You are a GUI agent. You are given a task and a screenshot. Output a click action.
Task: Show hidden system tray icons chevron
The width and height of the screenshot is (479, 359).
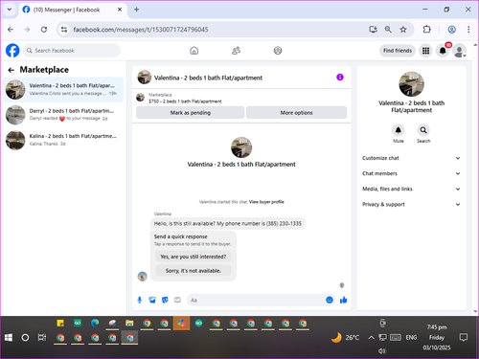coord(371,337)
